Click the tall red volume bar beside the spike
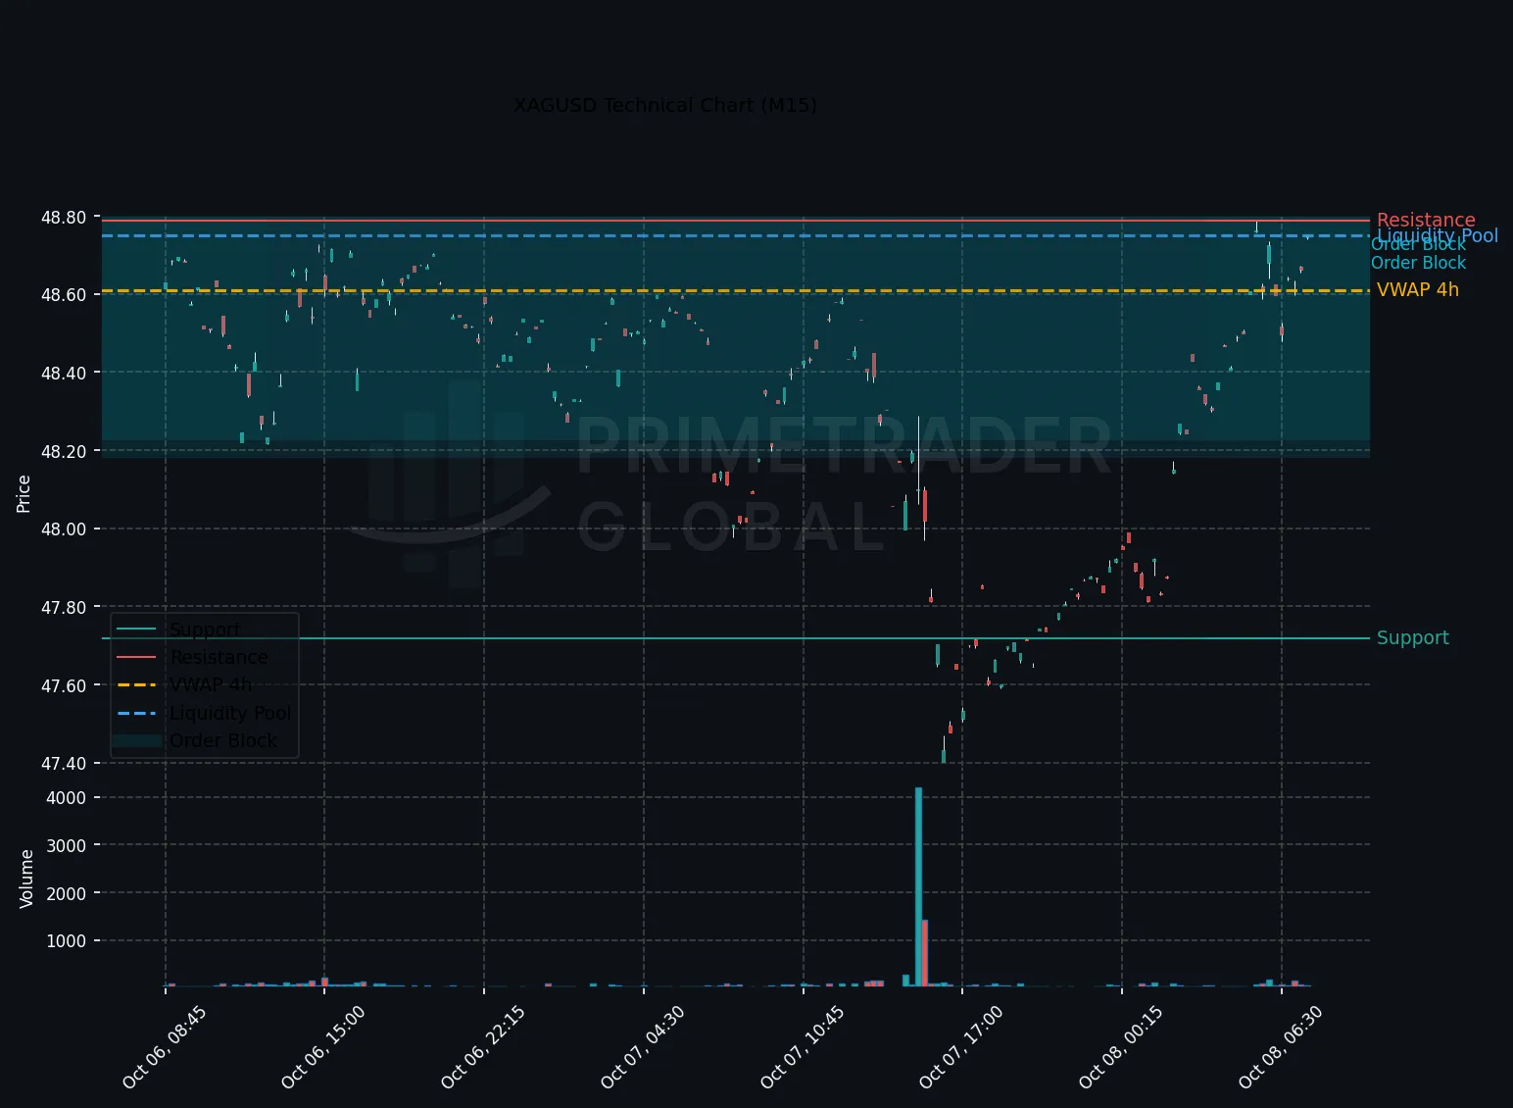 coord(925,953)
